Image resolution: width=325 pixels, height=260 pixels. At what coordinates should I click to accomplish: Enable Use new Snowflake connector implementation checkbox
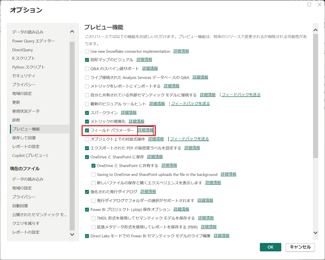click(87, 51)
